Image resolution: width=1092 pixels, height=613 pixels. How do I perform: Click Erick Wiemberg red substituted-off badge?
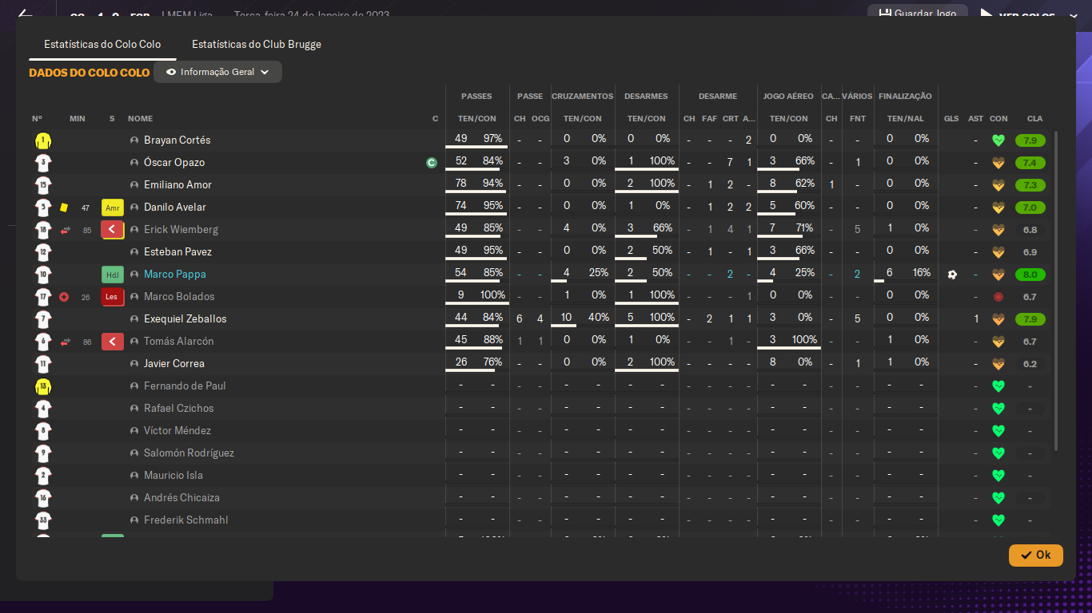coord(113,230)
